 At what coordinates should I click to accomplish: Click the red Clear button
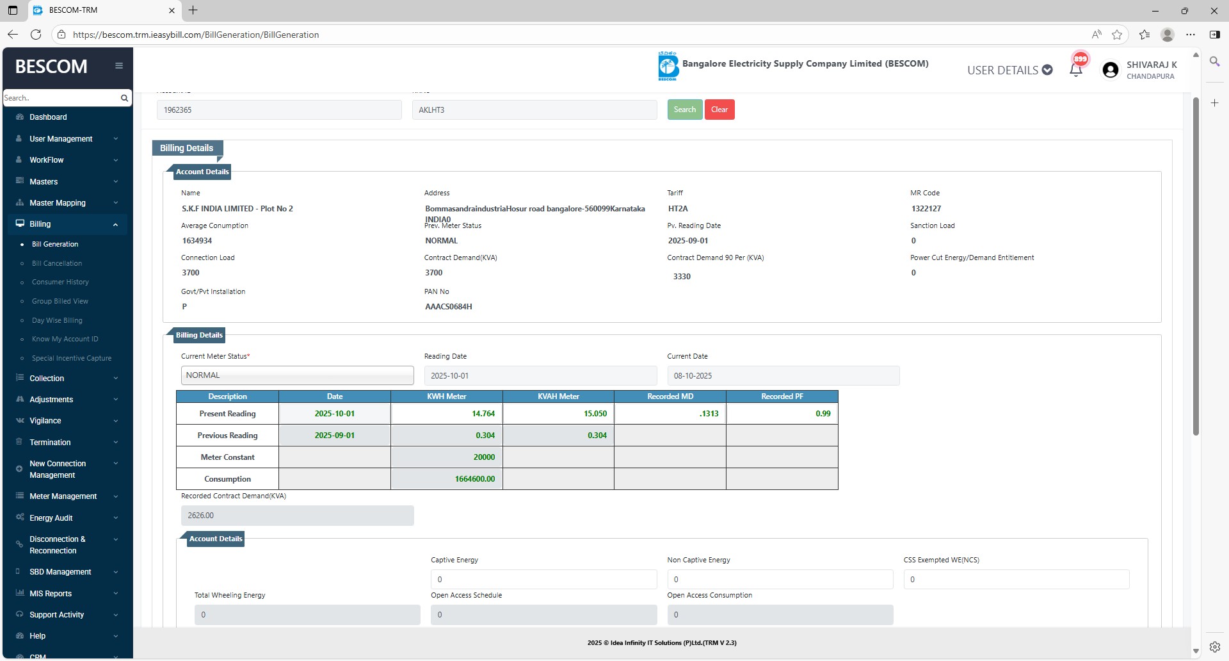click(x=719, y=110)
